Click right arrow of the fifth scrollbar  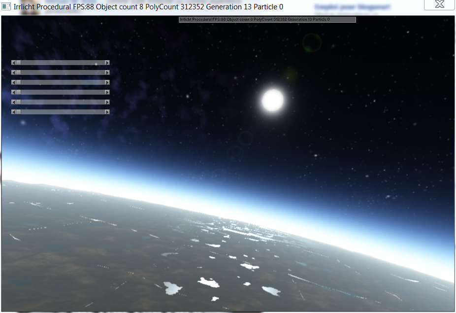pos(107,102)
